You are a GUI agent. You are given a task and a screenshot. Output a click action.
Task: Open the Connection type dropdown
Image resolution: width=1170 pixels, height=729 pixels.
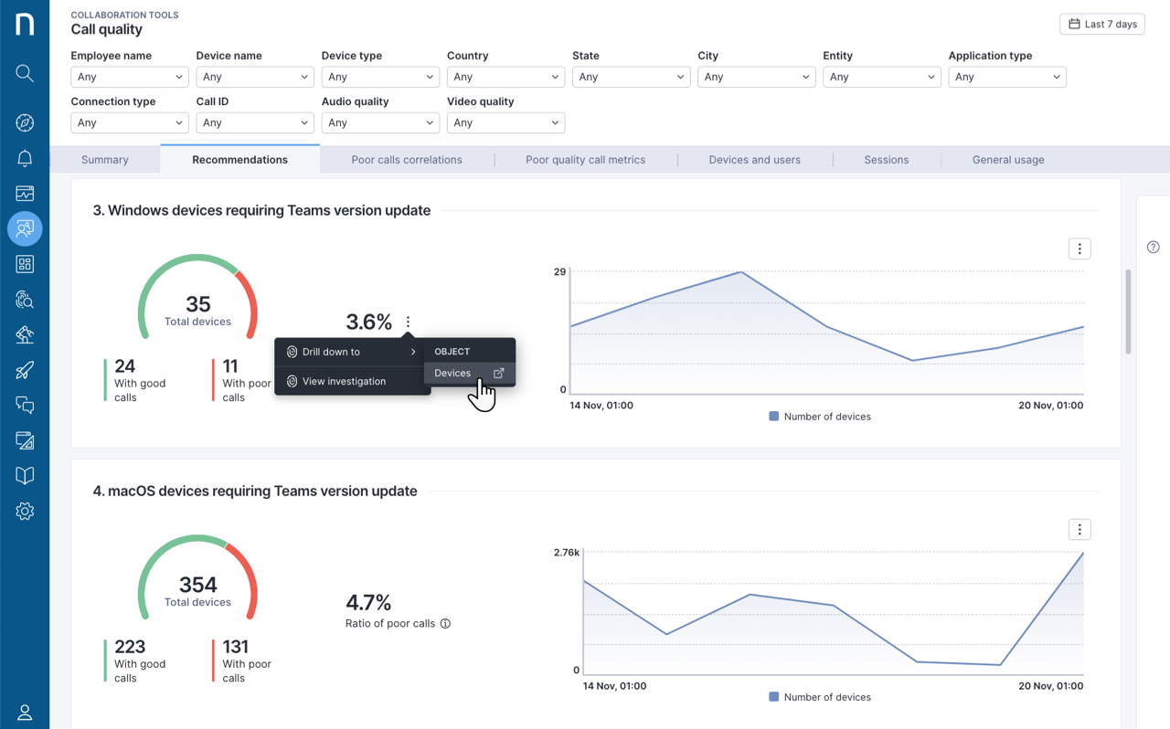click(129, 122)
